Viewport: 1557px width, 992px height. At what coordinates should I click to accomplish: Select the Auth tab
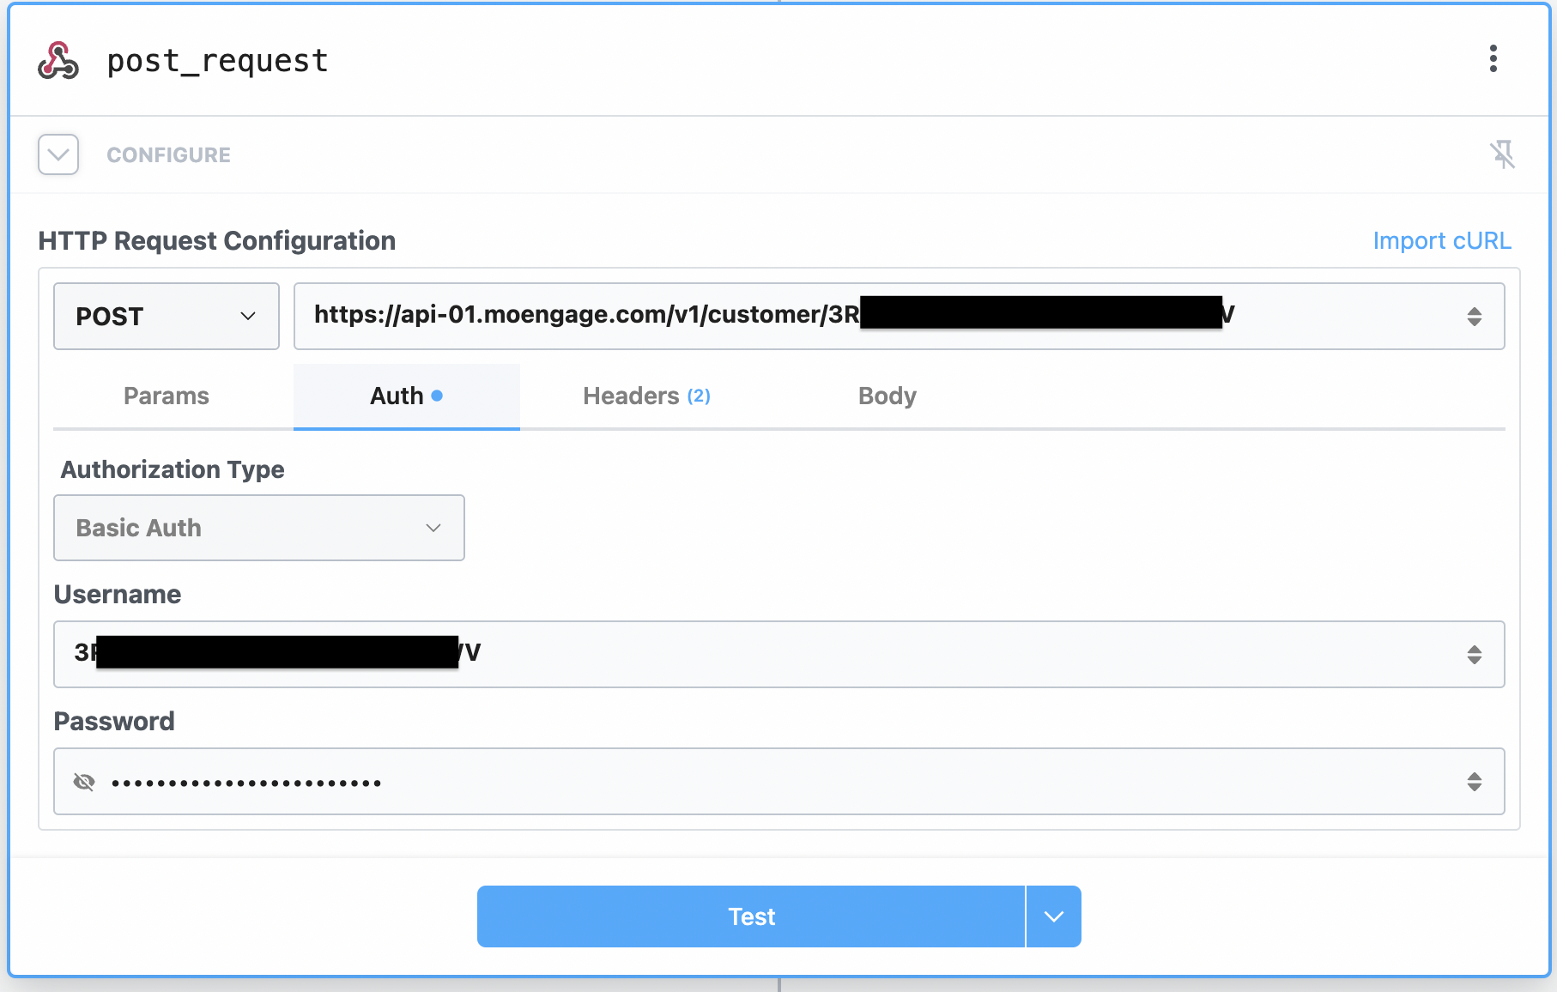(407, 396)
